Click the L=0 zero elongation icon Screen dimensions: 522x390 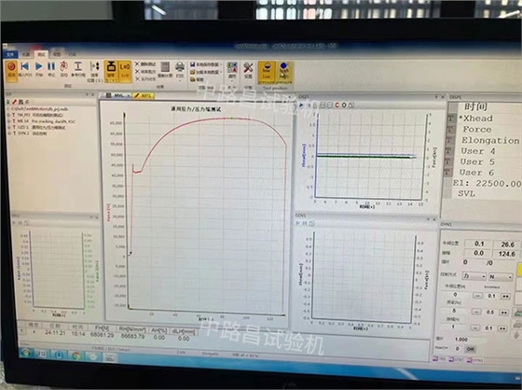[x=125, y=70]
